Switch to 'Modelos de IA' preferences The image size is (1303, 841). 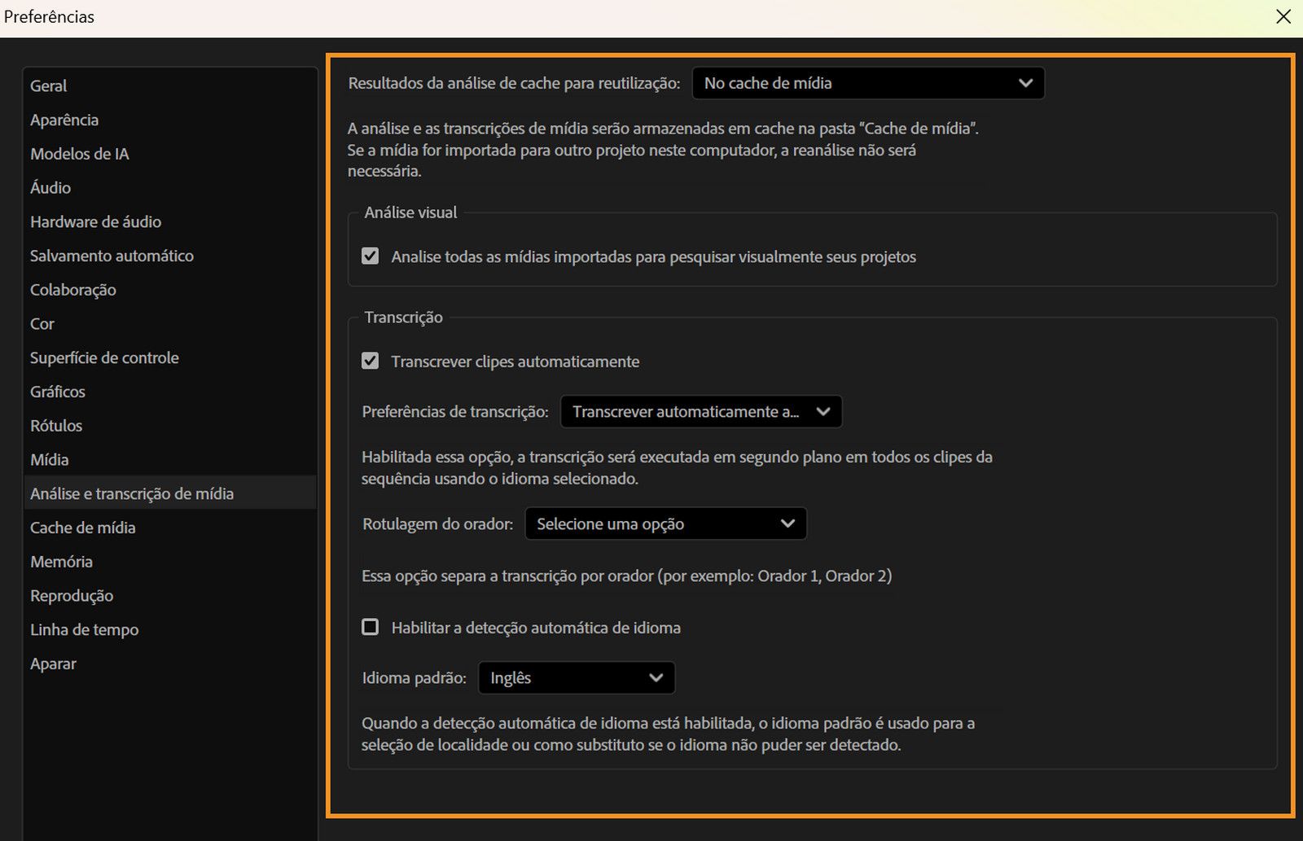coord(79,153)
